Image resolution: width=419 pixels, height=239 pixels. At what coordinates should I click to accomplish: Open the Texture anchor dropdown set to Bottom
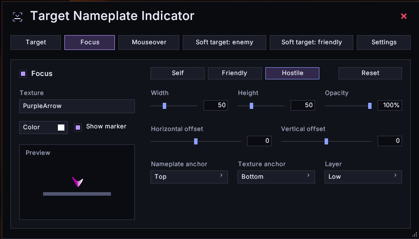pyautogui.click(x=276, y=177)
